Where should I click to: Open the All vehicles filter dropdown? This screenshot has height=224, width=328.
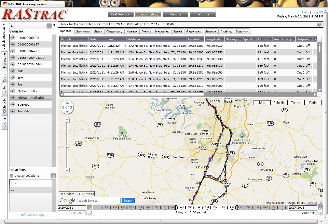coord(49,26)
